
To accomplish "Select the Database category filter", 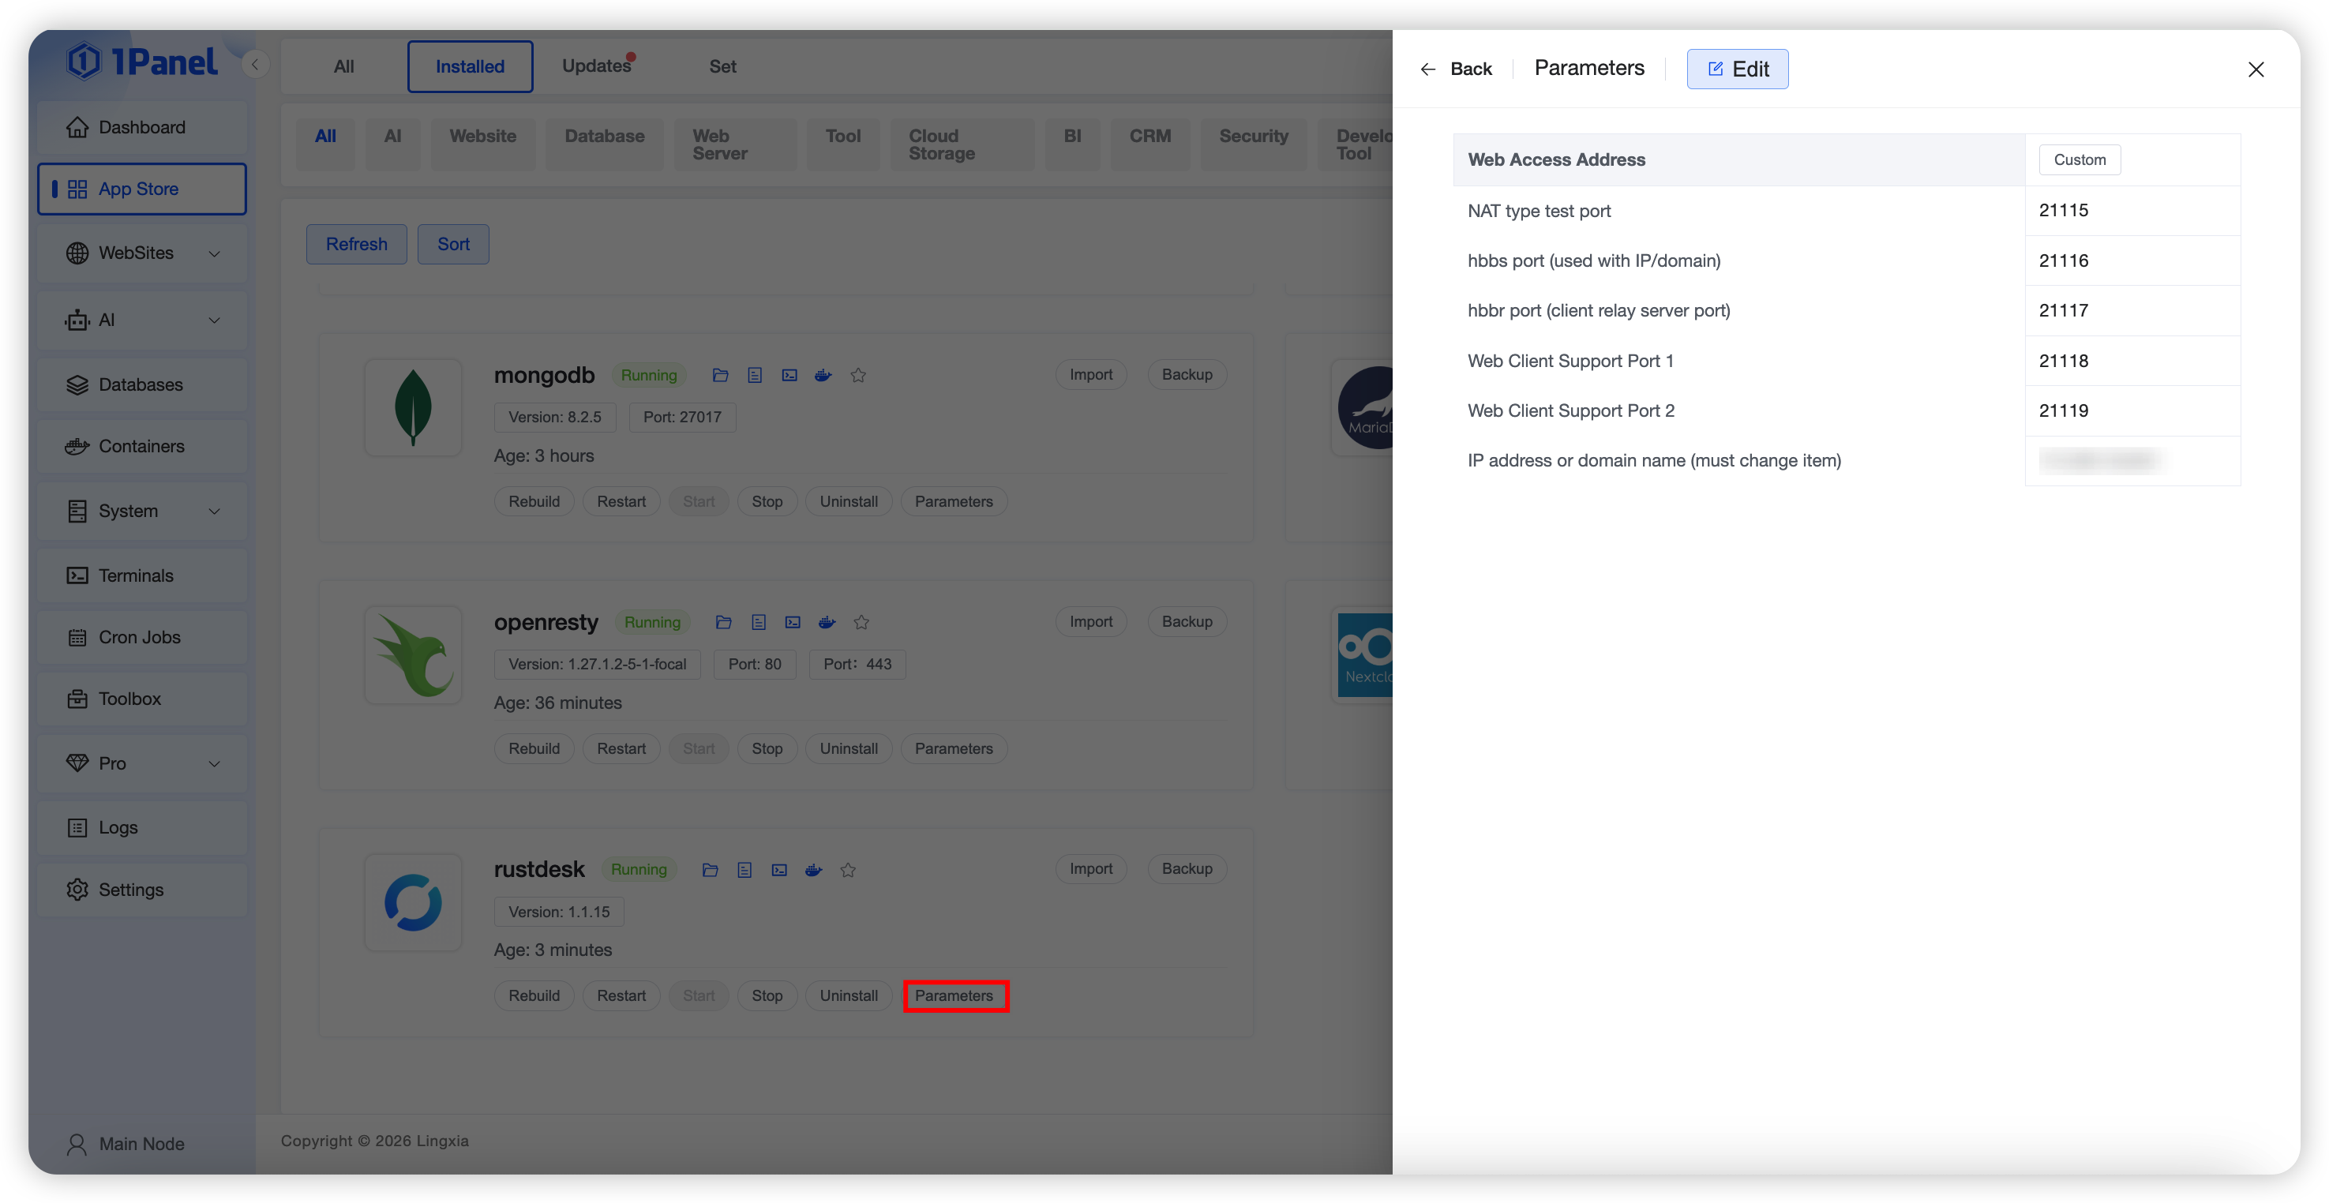I will 604,137.
